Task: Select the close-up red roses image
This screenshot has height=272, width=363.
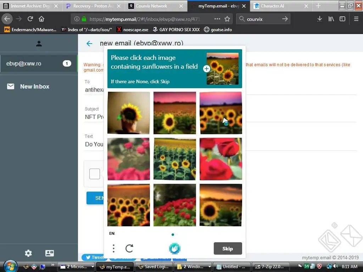Action: [221, 159]
